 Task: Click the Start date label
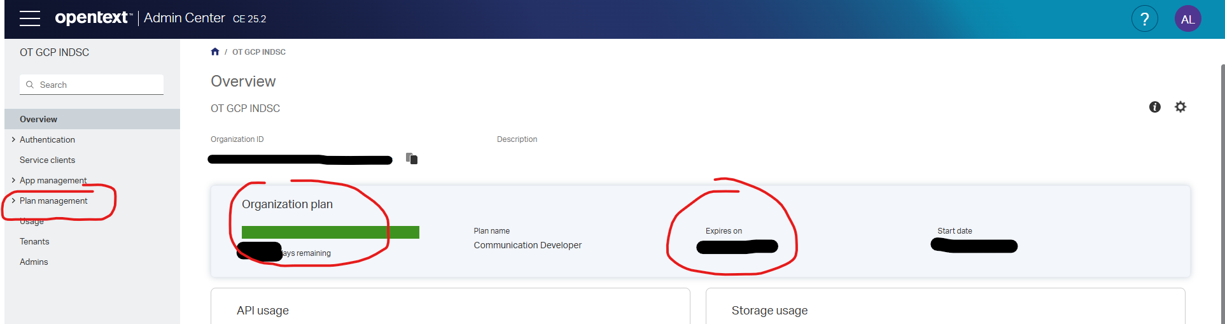(x=955, y=231)
